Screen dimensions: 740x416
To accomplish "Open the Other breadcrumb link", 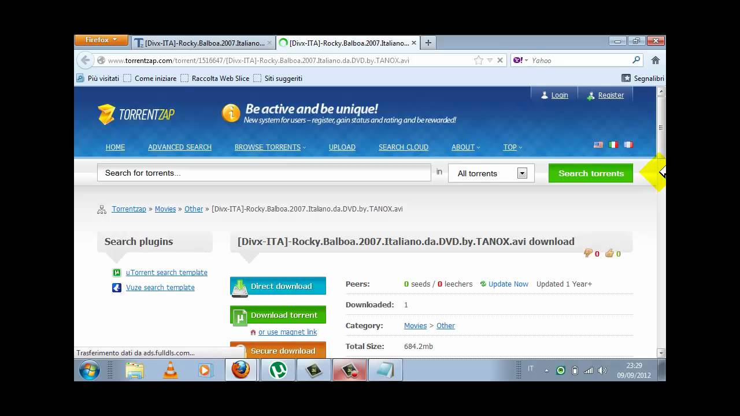I will (194, 209).
